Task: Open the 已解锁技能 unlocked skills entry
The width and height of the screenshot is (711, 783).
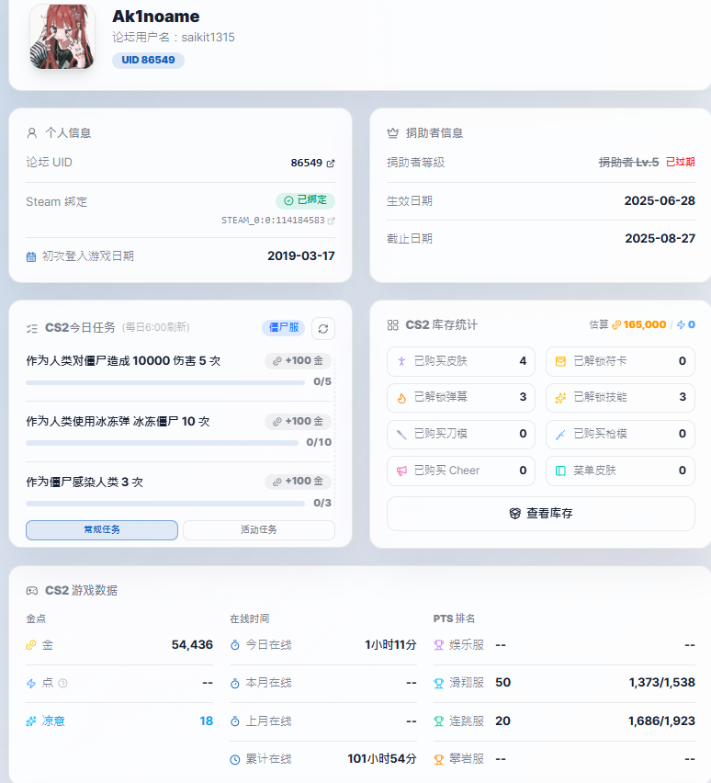Action: click(x=620, y=398)
